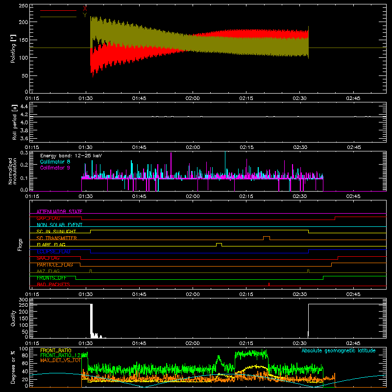Screen dimensions: 392x392
Task: Click the 50 tick on Pointing axis
Action: point(25,76)
